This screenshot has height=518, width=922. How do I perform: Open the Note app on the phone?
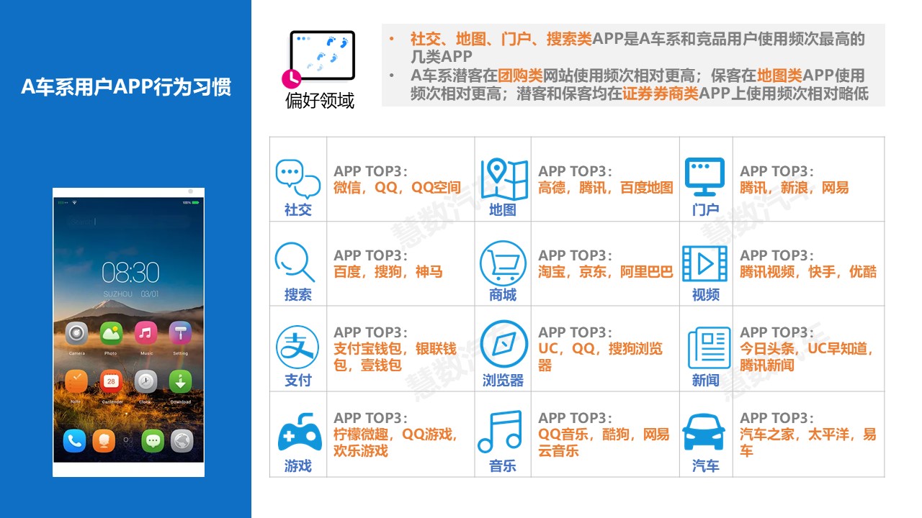(76, 381)
